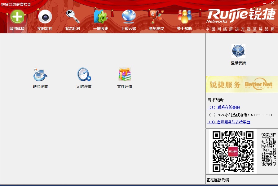This screenshot has height=186, width=278.
Task: Open 联系在线客服 online customer service link
Action: [x=224, y=107]
